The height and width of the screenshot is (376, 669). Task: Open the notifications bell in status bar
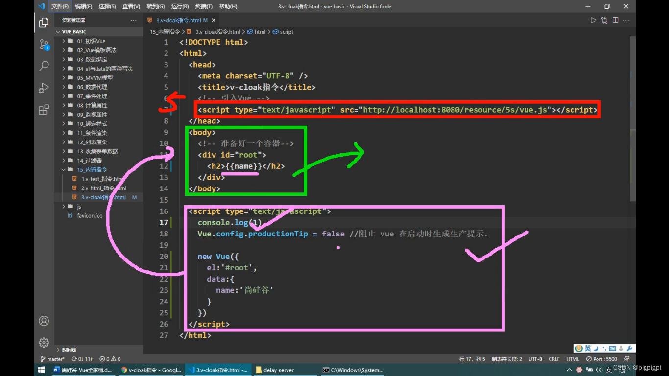coord(628,359)
